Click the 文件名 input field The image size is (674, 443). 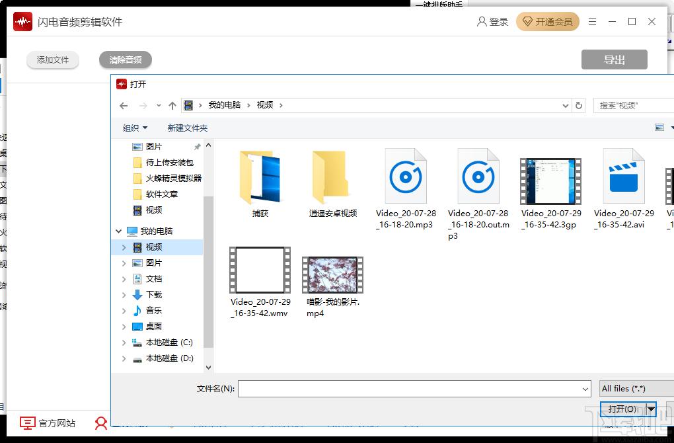tap(409, 389)
